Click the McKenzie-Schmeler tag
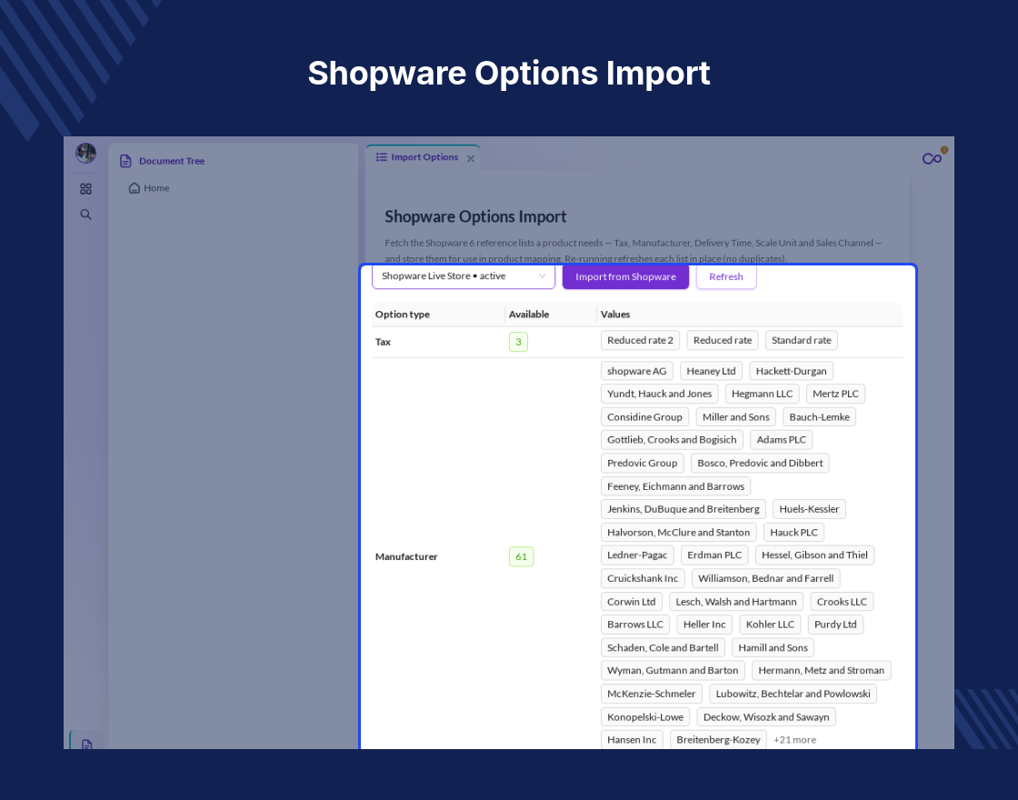This screenshot has height=800, width=1018. pos(651,695)
